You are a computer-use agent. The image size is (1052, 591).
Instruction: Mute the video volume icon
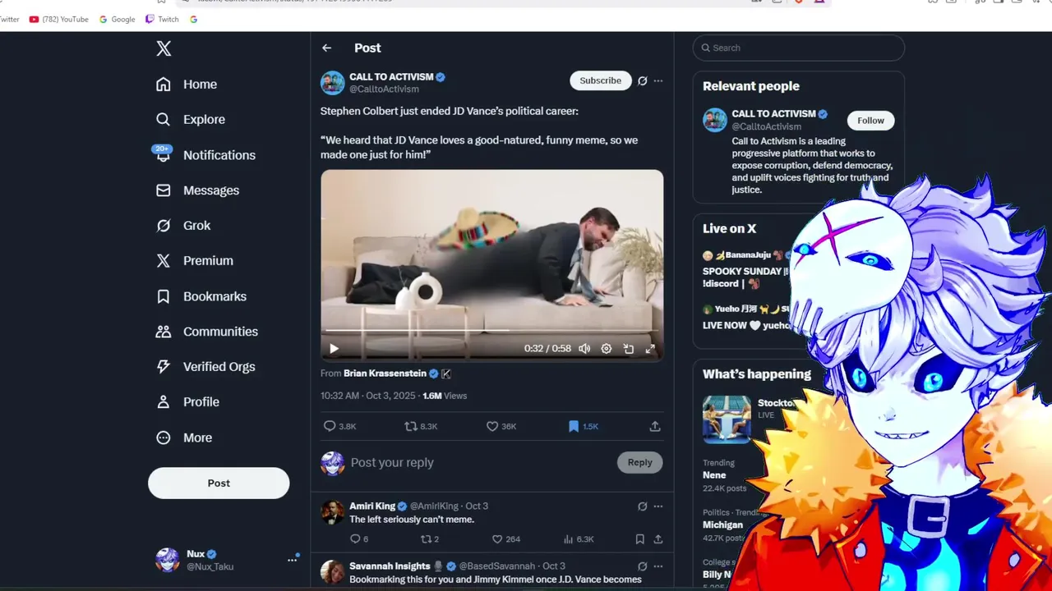(x=584, y=349)
